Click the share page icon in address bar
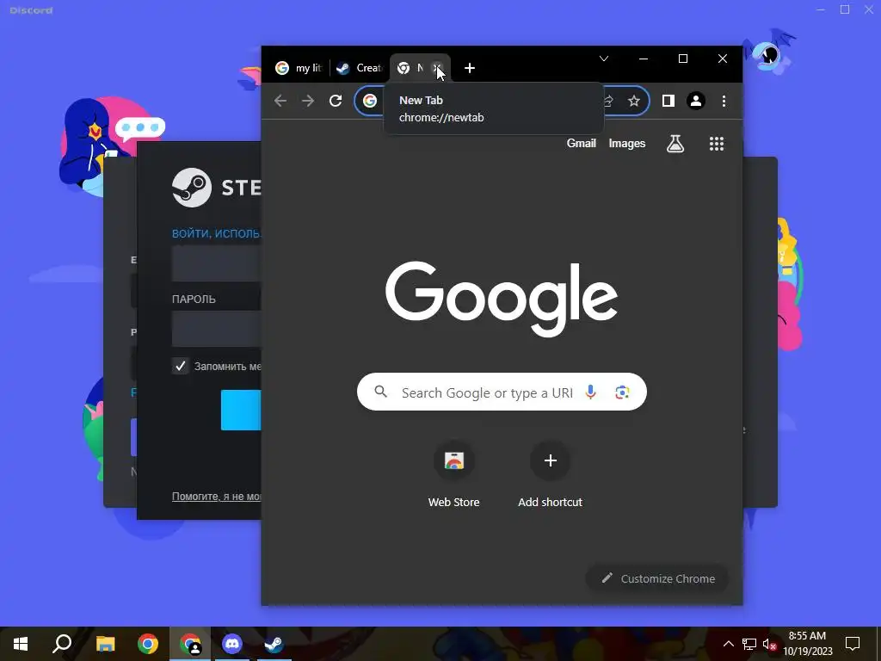 [608, 102]
